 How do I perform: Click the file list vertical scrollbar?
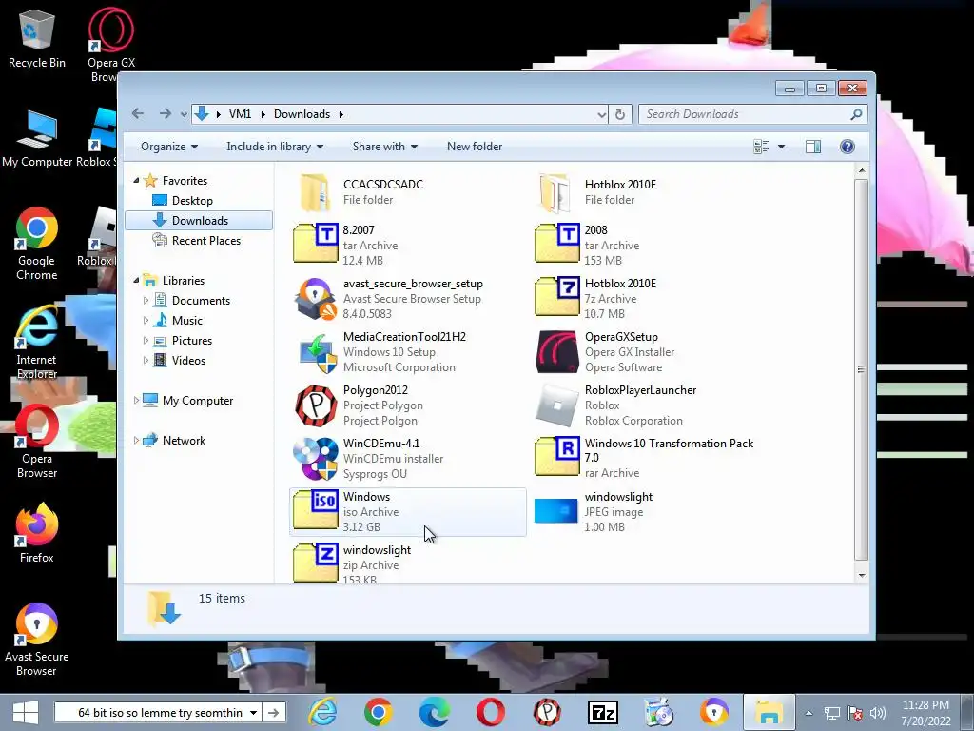point(861,369)
